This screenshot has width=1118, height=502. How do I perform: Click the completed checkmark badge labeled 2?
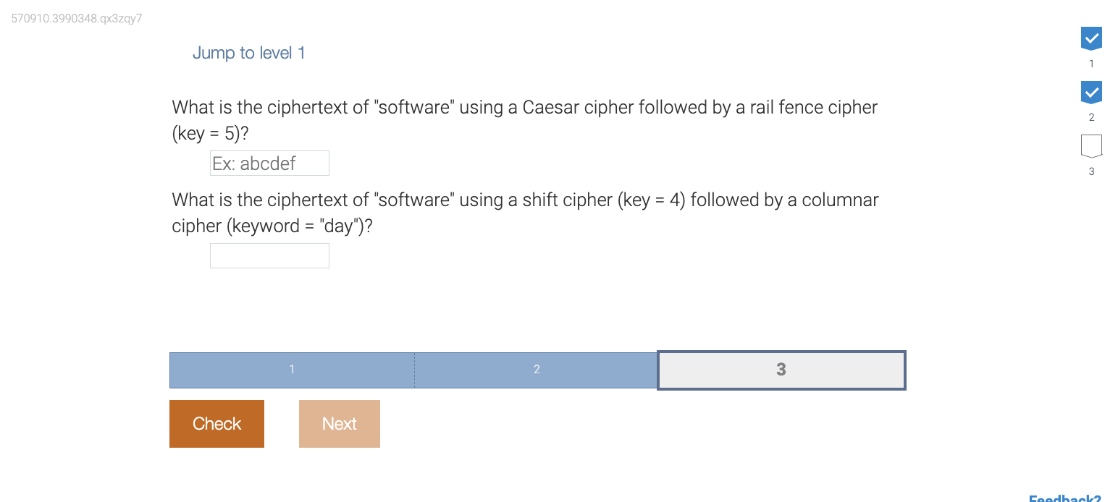(x=1091, y=92)
